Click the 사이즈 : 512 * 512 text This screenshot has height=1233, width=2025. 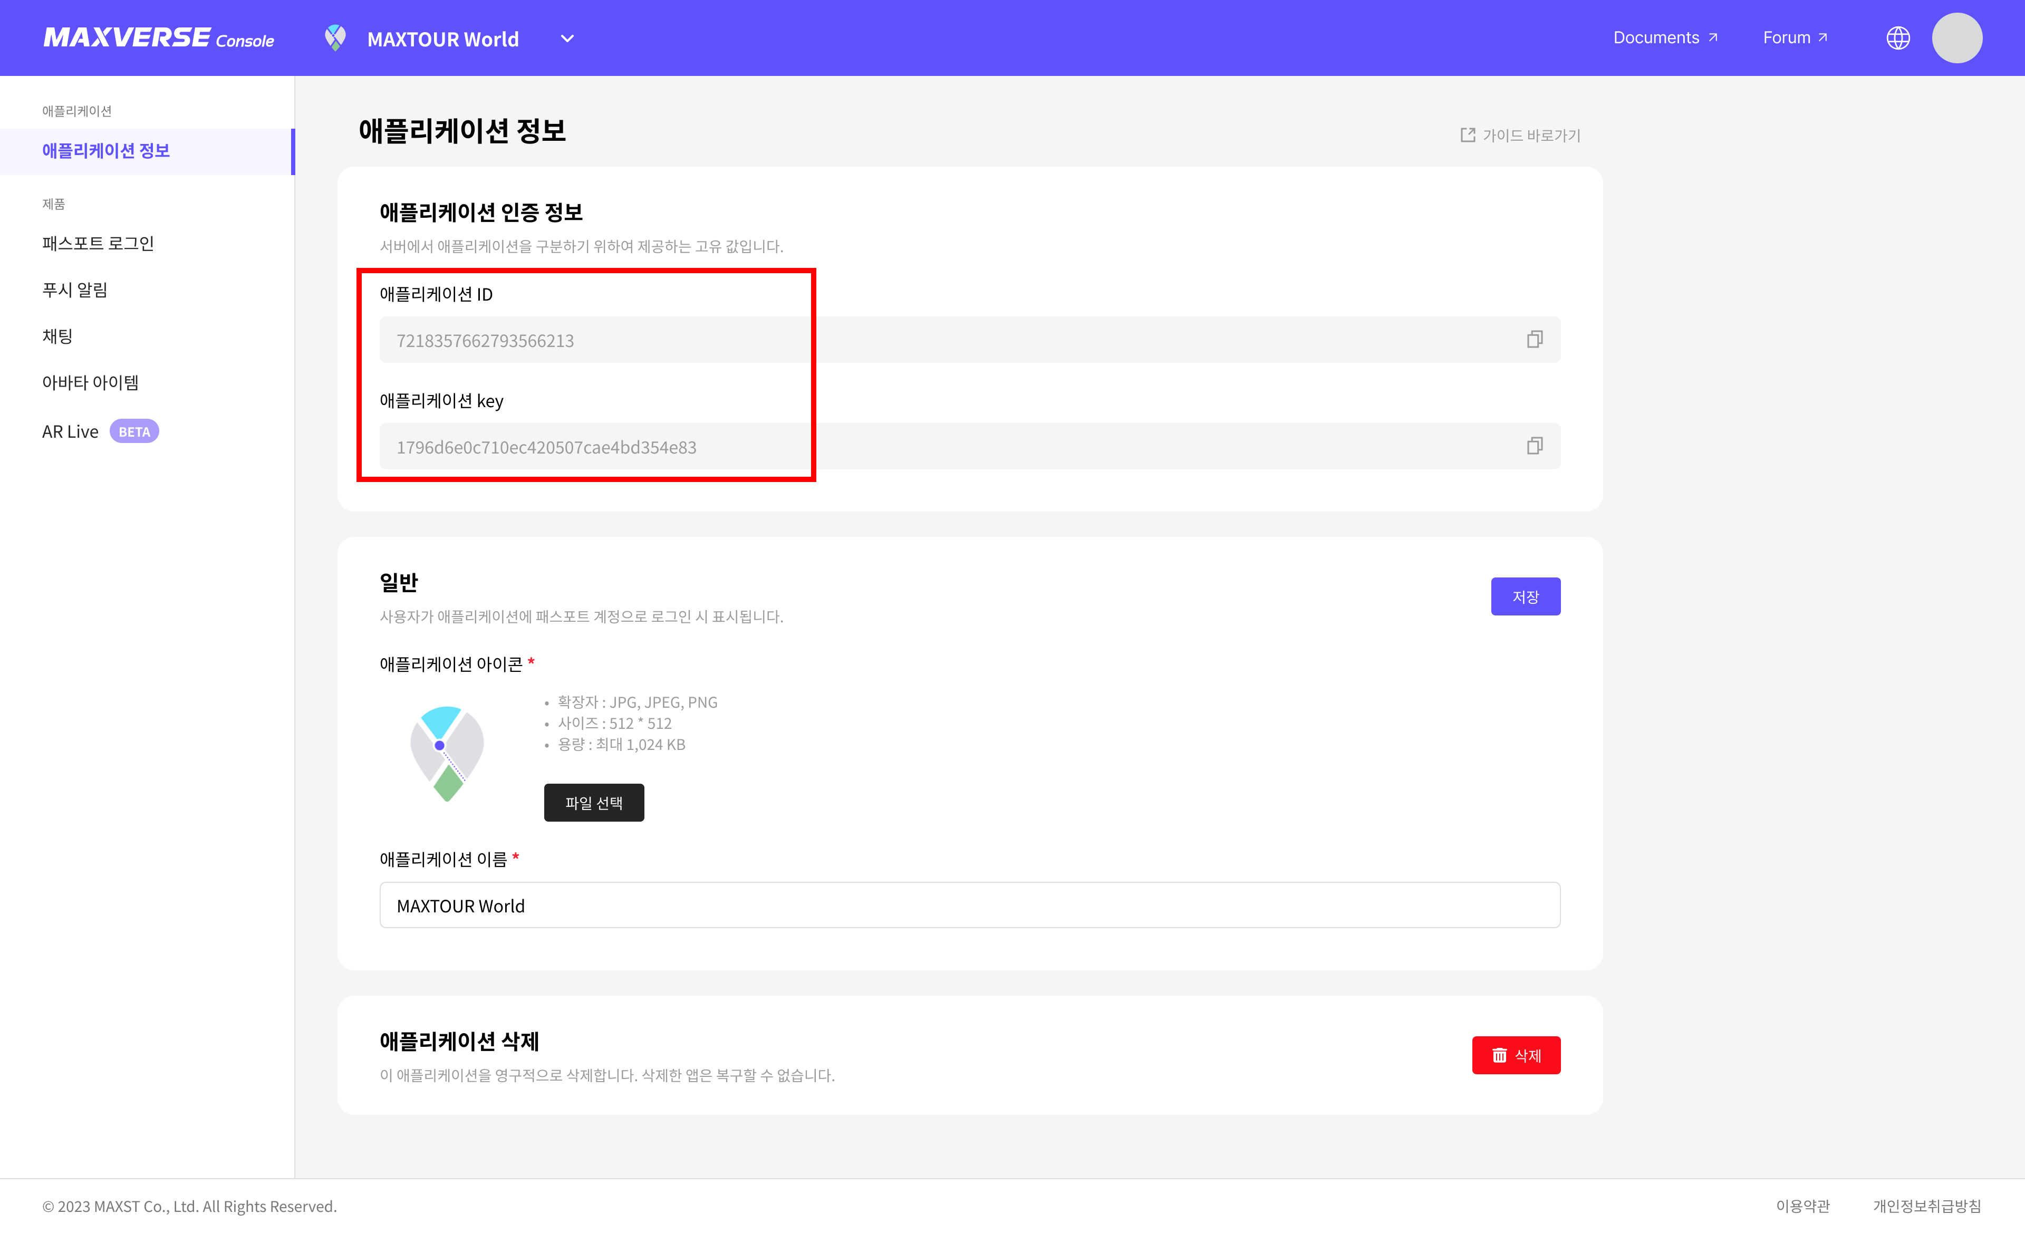614,724
